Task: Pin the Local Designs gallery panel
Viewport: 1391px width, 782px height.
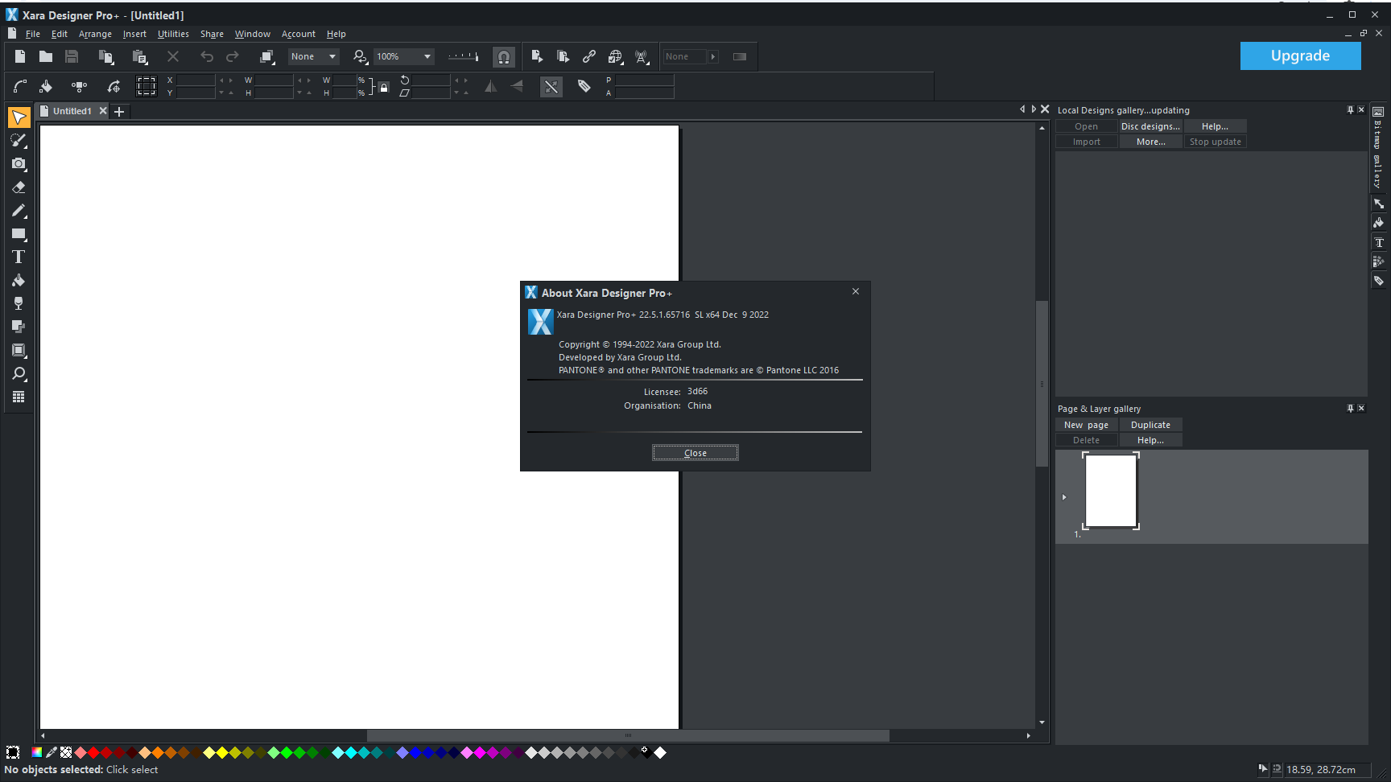Action: (x=1350, y=110)
